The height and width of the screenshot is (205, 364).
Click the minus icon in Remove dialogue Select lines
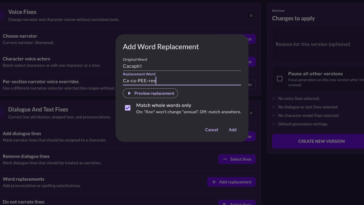click(x=225, y=159)
